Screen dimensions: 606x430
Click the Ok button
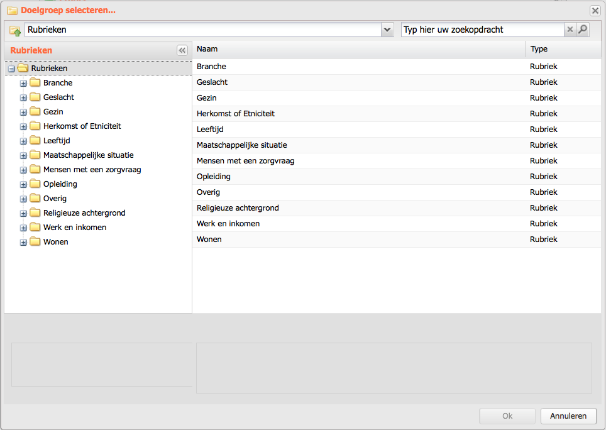pyautogui.click(x=507, y=416)
